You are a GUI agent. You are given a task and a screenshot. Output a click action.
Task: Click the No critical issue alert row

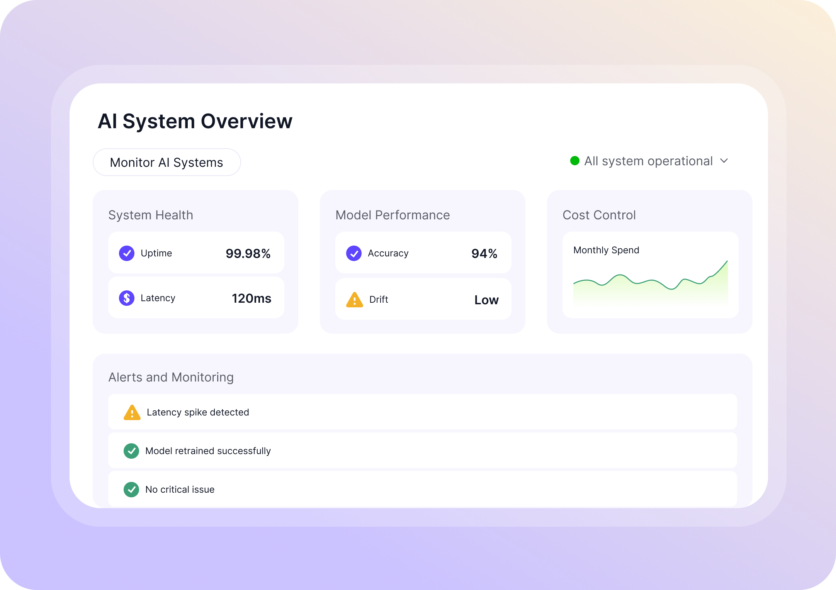pos(423,489)
